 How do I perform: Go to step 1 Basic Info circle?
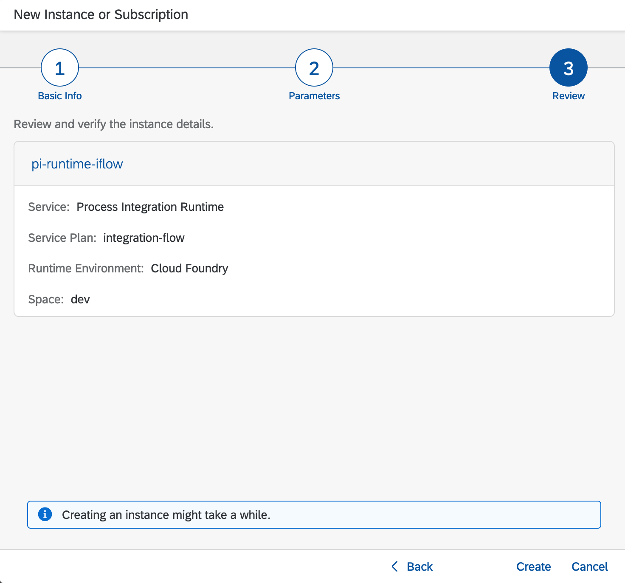60,67
